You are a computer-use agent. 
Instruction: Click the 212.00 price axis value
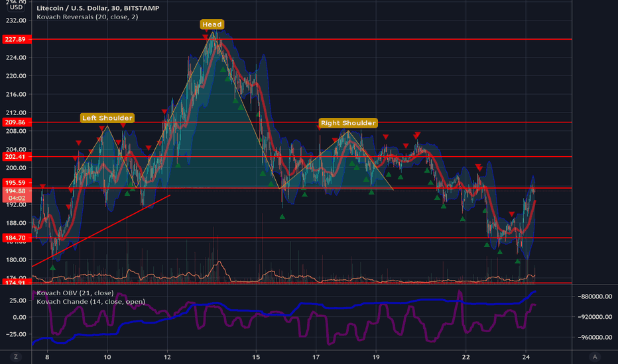coord(16,113)
